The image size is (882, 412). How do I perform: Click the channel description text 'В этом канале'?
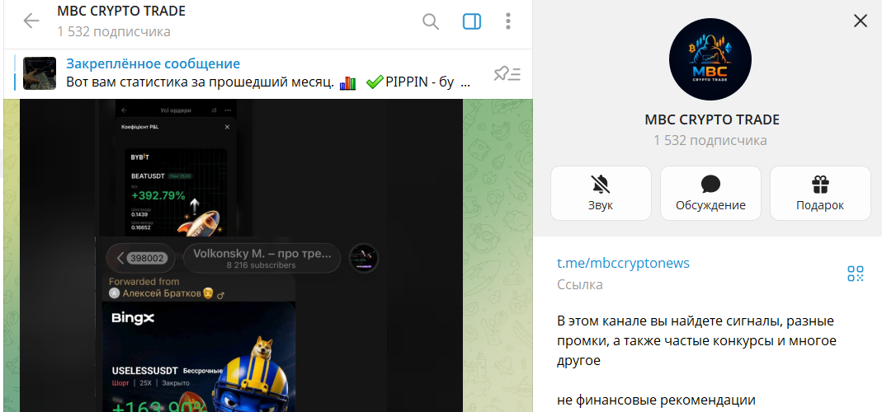(x=697, y=340)
